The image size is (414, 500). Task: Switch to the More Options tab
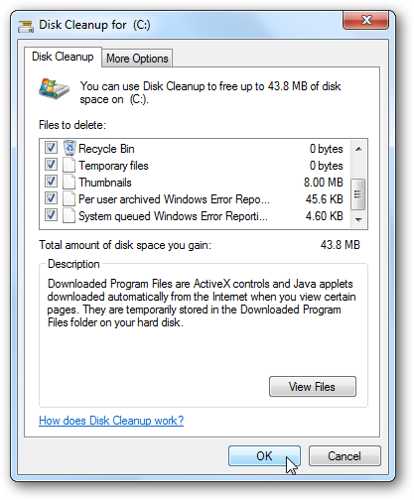pyautogui.click(x=137, y=59)
